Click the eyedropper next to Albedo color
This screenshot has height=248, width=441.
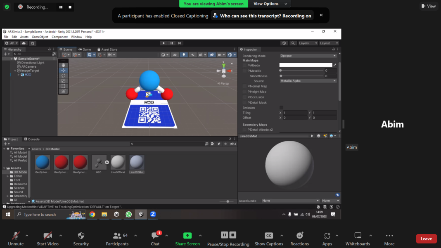(335, 65)
